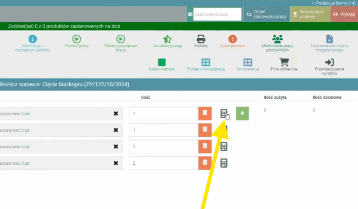358x209 pixels.
Task: Click Zmień stanowisko pracy button
Action: pos(266,14)
